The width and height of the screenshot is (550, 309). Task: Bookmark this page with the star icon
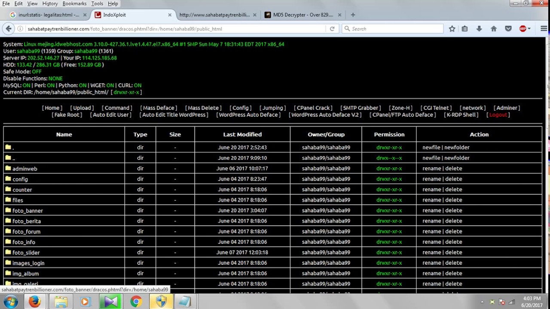coord(452,29)
